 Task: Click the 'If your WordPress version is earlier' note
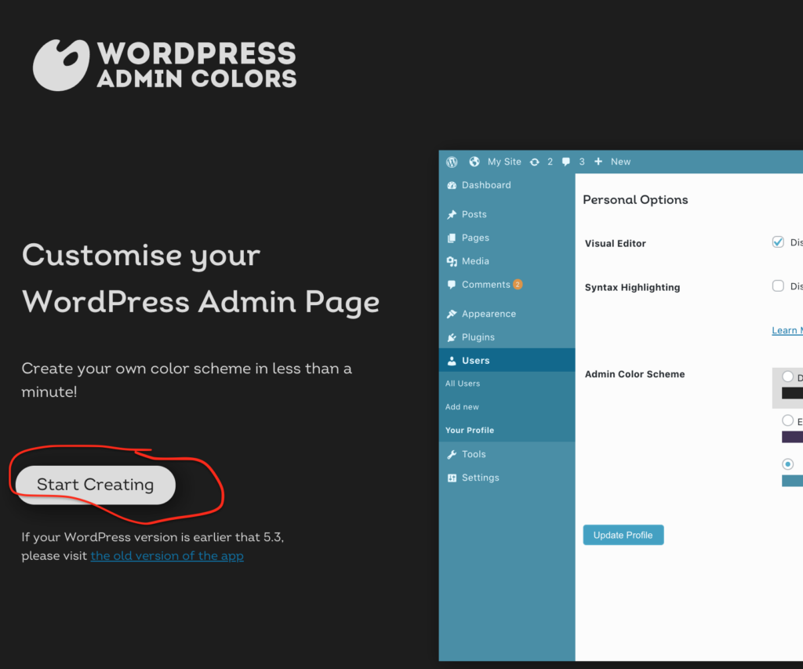[x=153, y=547]
